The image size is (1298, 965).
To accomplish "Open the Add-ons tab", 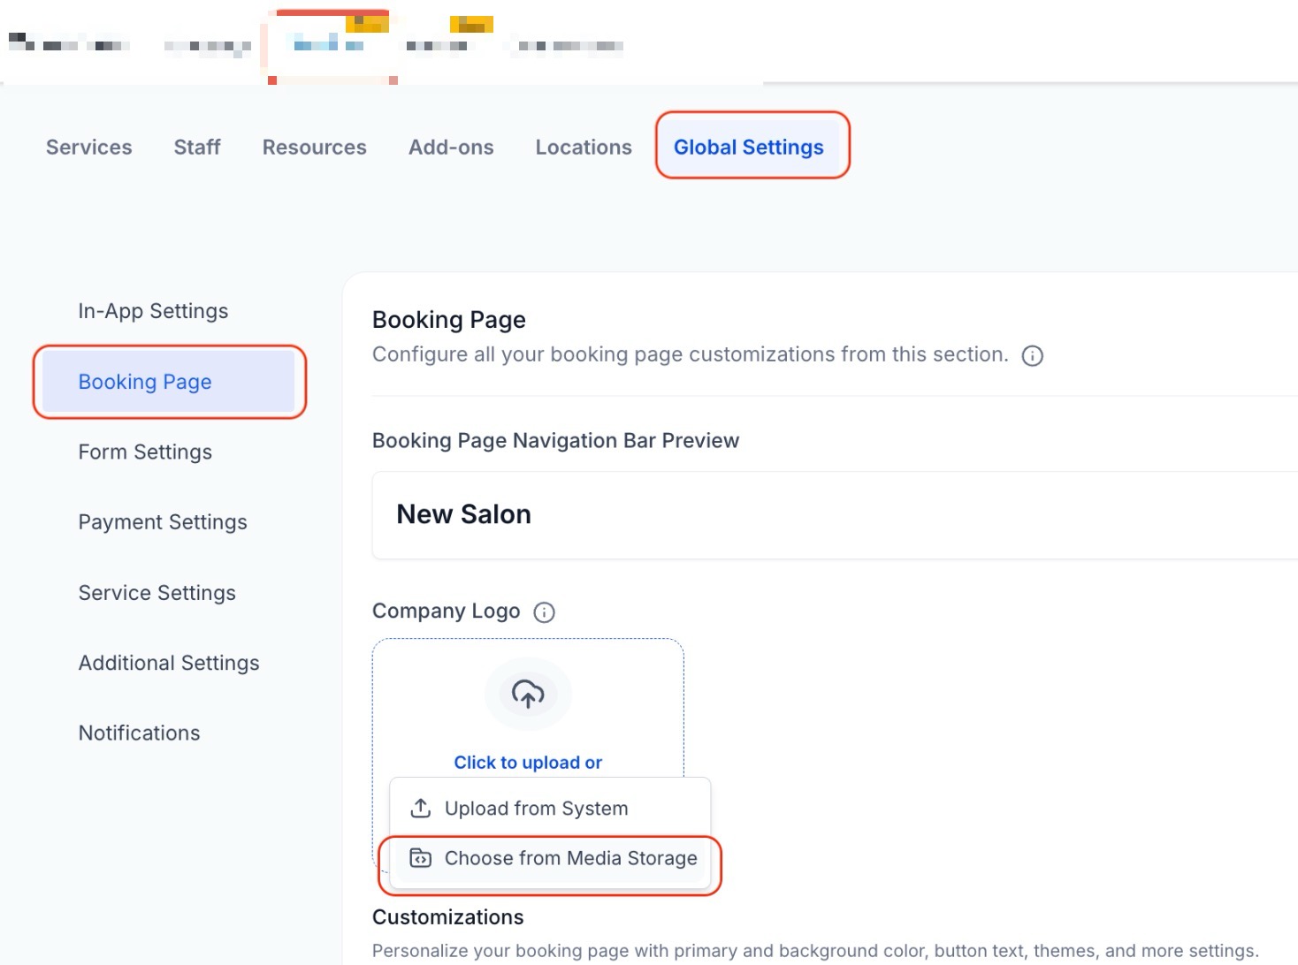I will (x=451, y=148).
